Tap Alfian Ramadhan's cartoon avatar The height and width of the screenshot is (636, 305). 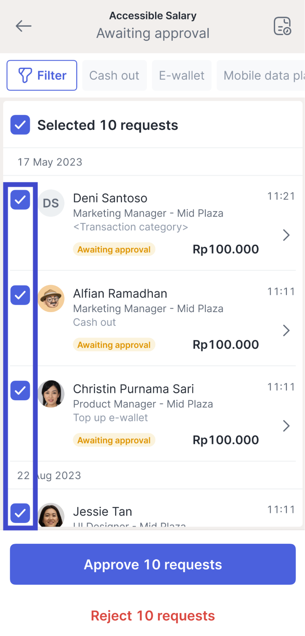[x=51, y=298]
